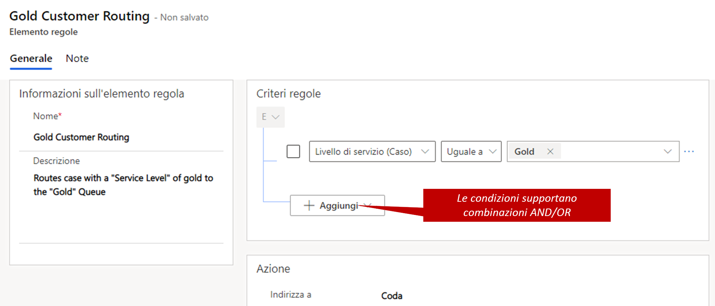The height and width of the screenshot is (306, 715).
Task: Click the Indirizza a label
Action: [291, 295]
